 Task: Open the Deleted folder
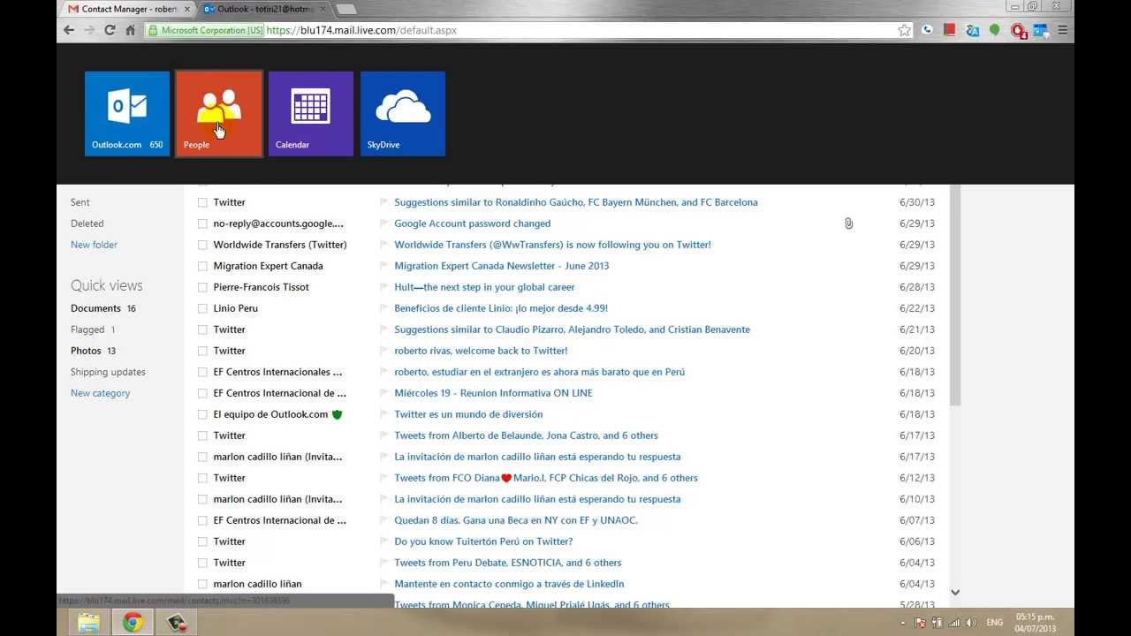coord(87,223)
